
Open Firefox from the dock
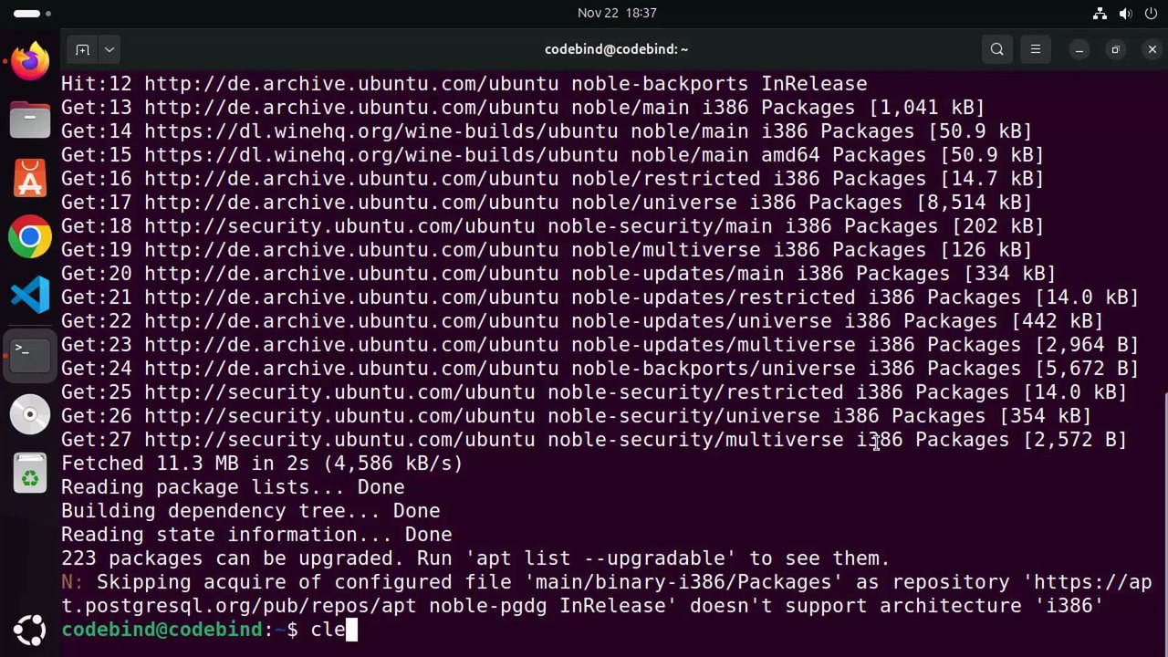click(x=30, y=62)
